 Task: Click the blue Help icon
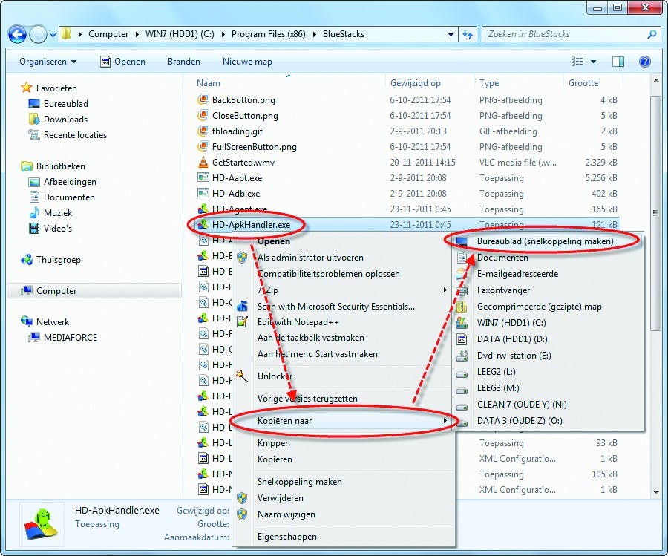click(645, 62)
